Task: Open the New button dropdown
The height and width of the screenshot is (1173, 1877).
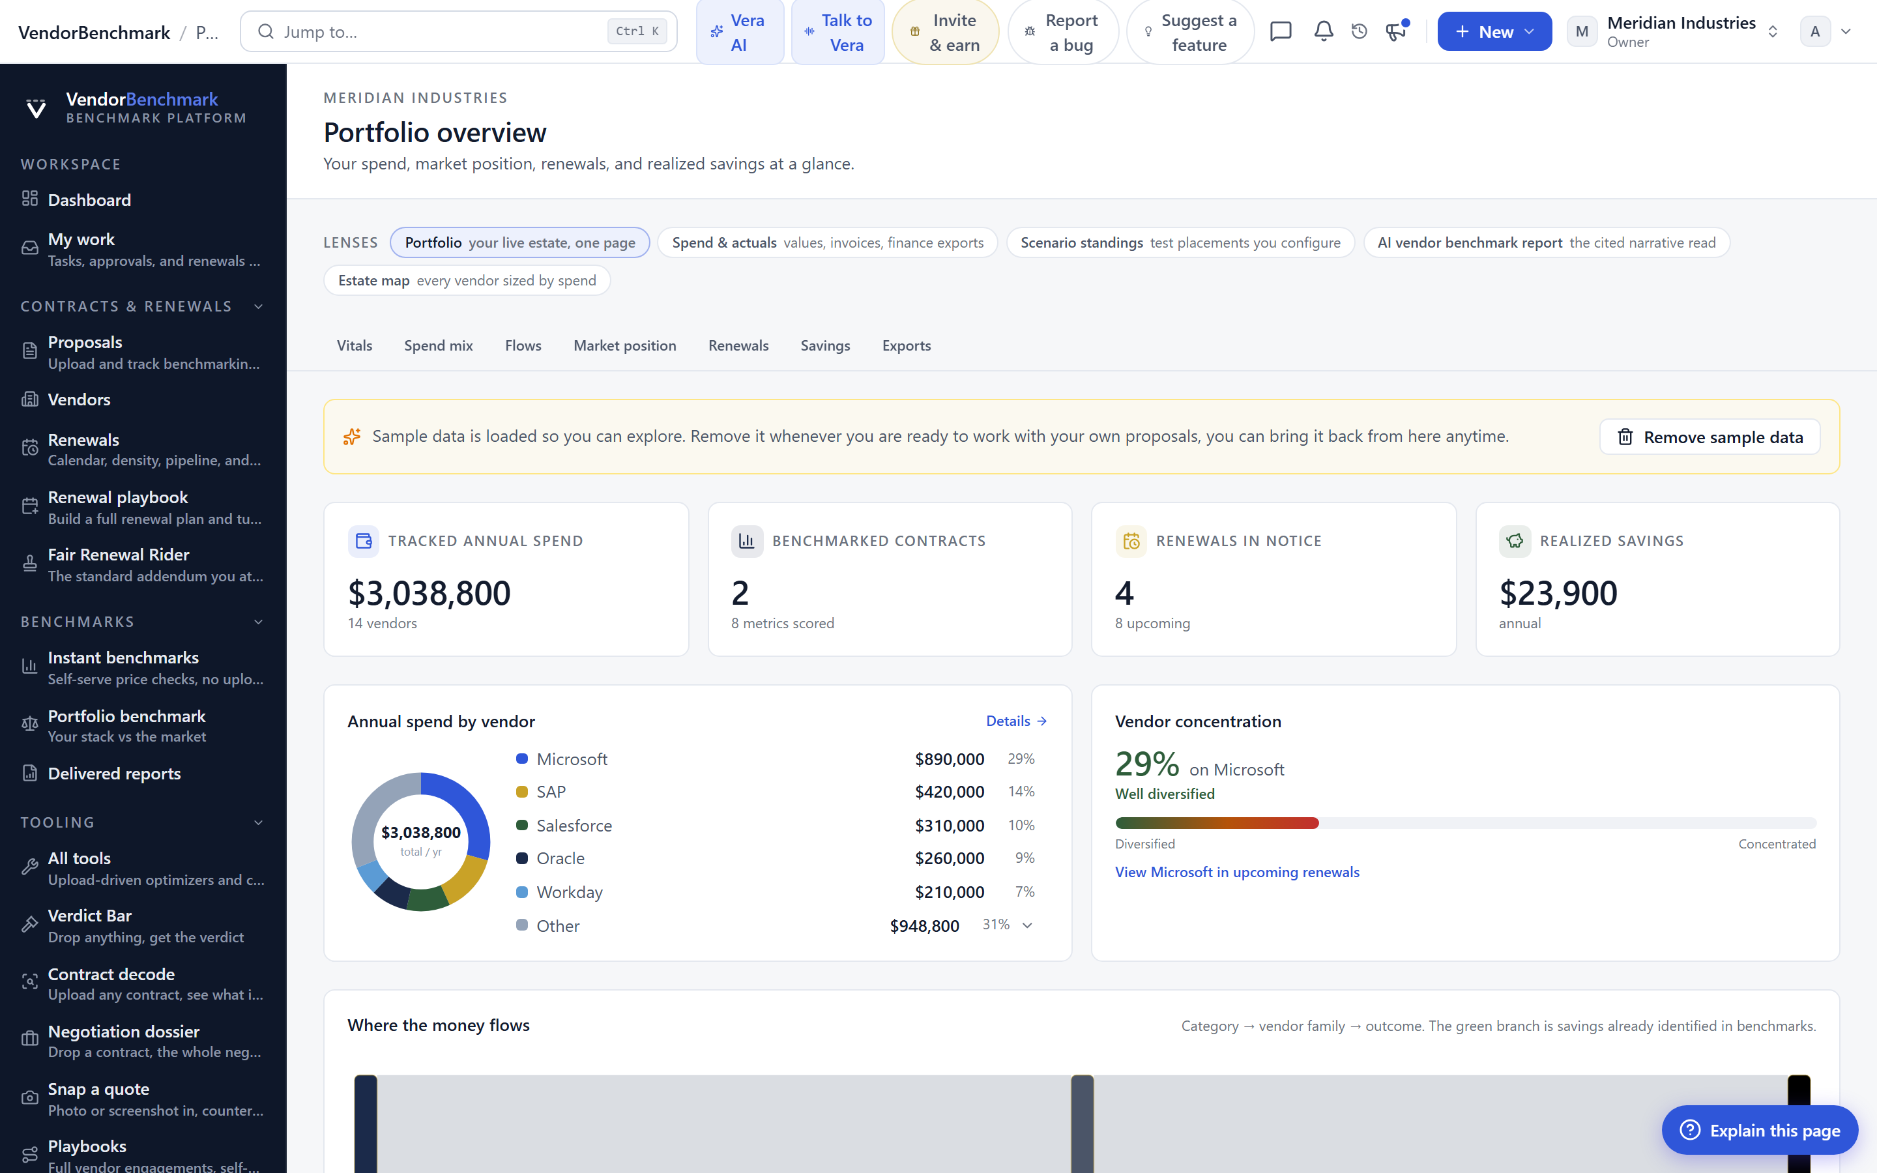Action: [x=1494, y=32]
